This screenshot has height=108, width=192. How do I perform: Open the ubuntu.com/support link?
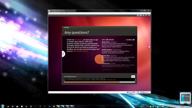tap(80, 51)
